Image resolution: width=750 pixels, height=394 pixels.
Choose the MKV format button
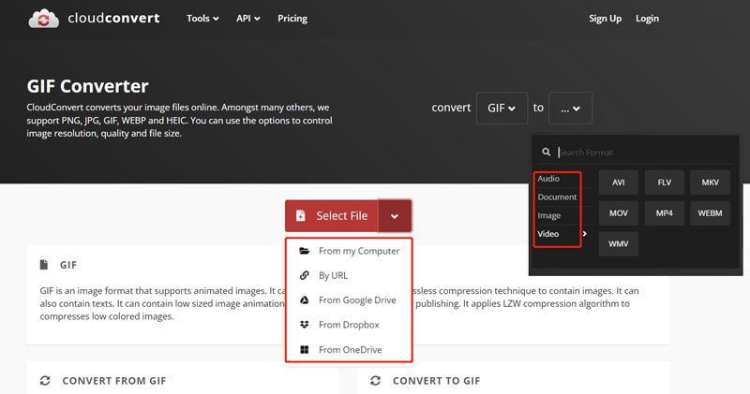711,182
